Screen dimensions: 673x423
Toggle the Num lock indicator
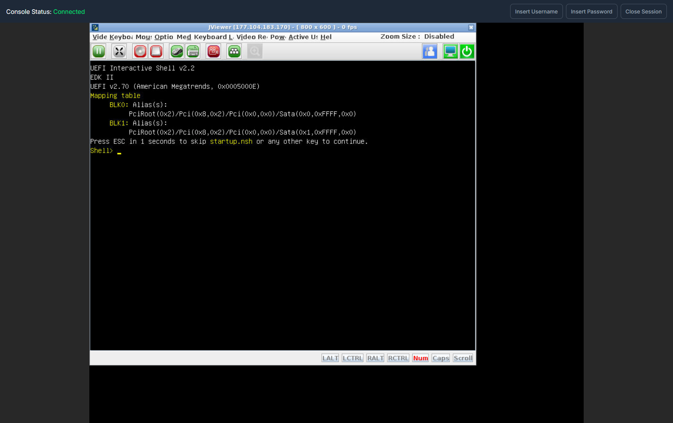[420, 358]
